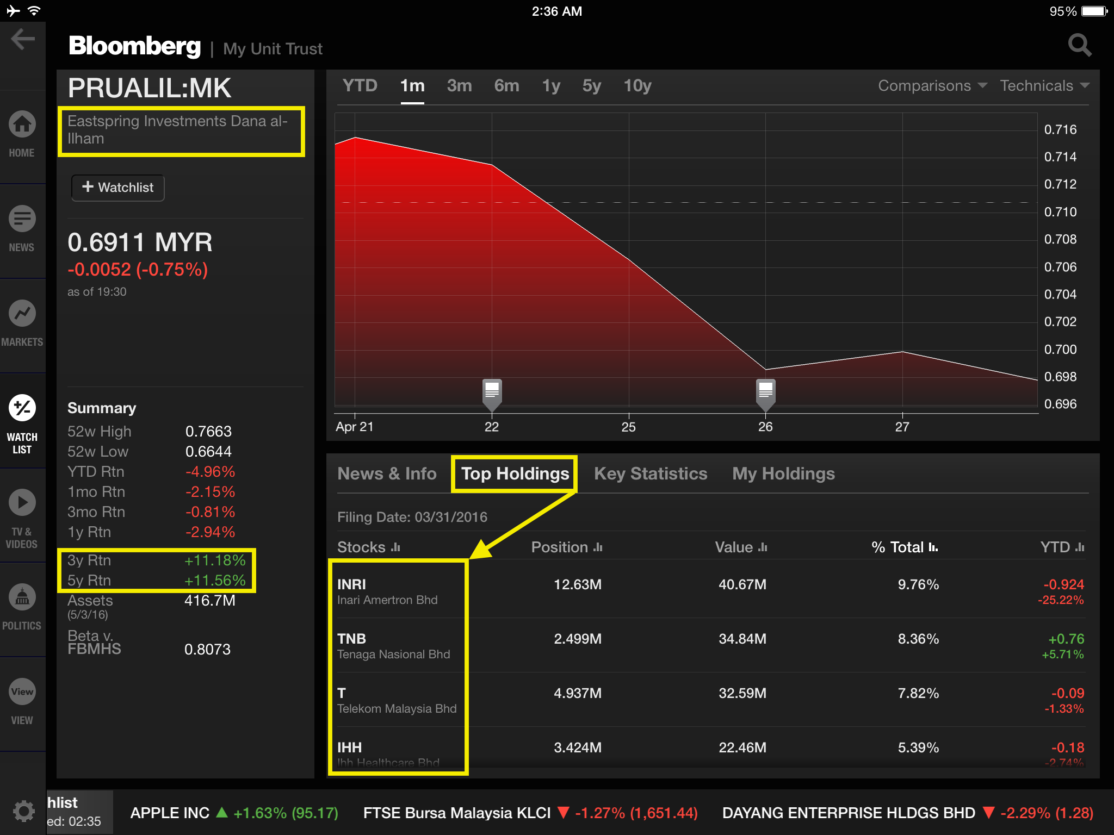Tap the View icon in sidebar
This screenshot has width=1114, height=835.
pos(22,692)
